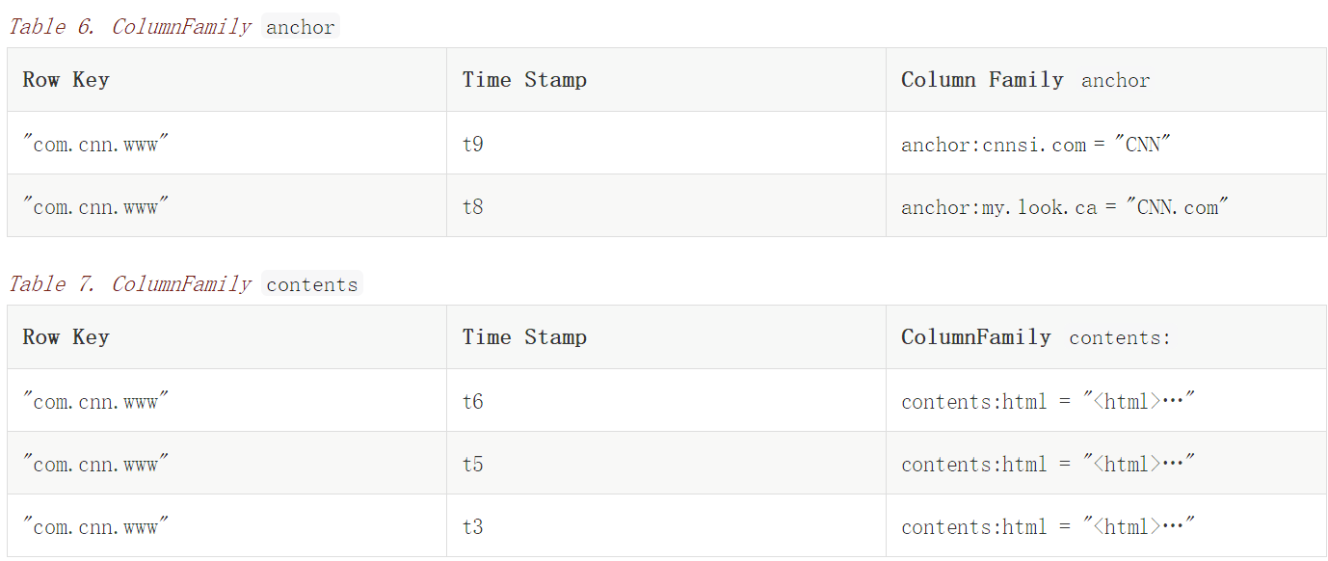Click the "ColumnFamily contents:" column header
The height and width of the screenshot is (561, 1328).
click(x=1036, y=337)
